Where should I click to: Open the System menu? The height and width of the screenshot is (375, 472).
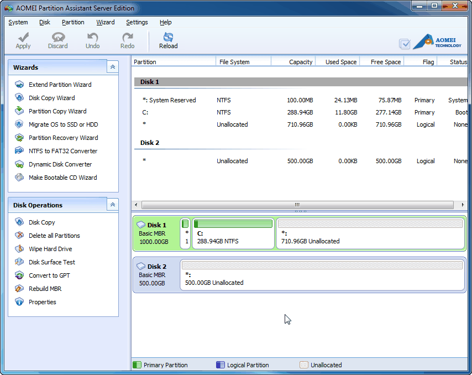point(18,22)
